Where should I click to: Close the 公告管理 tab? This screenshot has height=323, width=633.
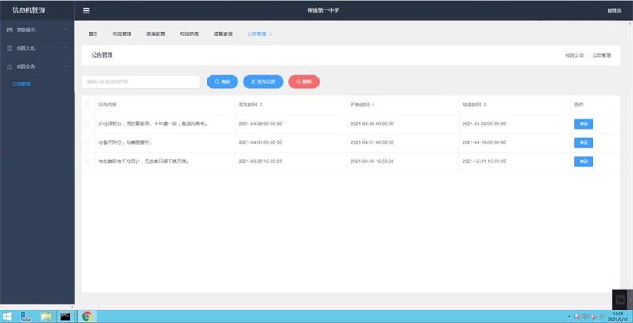271,34
